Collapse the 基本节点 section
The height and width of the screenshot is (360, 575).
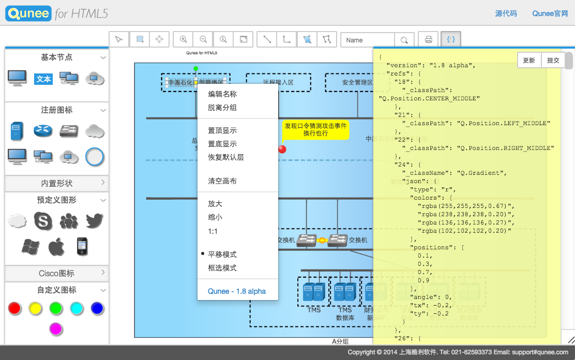pyautogui.click(x=103, y=57)
